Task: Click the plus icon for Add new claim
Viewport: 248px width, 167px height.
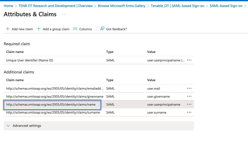Action: pyautogui.click(x=8, y=29)
